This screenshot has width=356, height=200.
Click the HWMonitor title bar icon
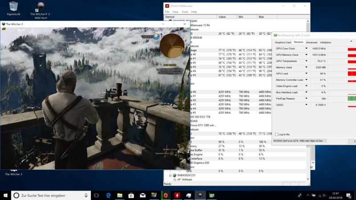tap(167, 6)
